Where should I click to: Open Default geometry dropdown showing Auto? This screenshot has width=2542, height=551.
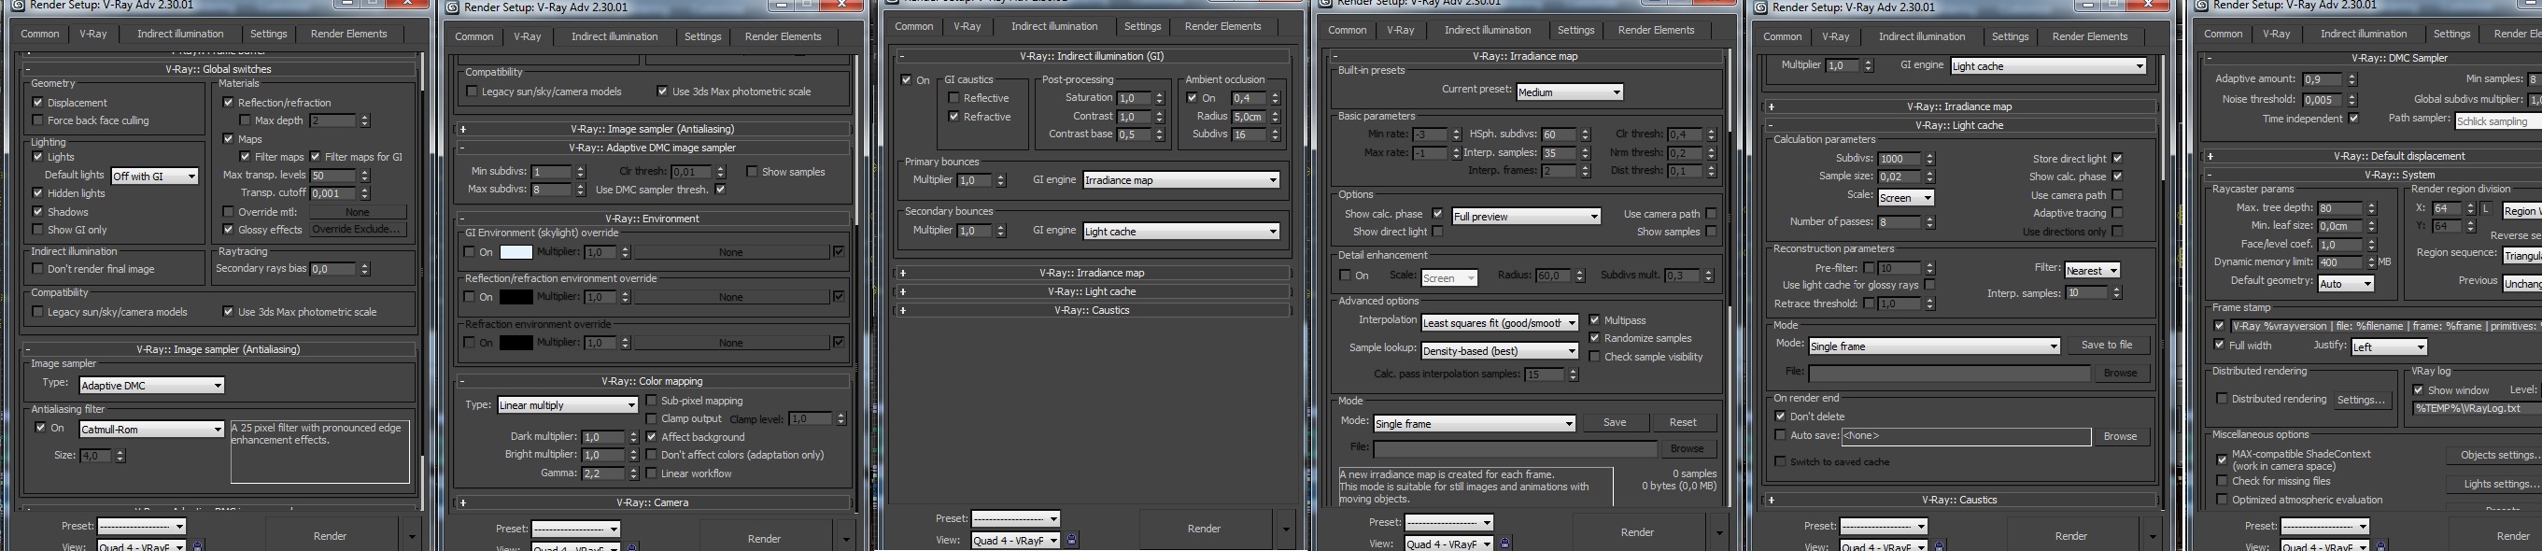2346,283
